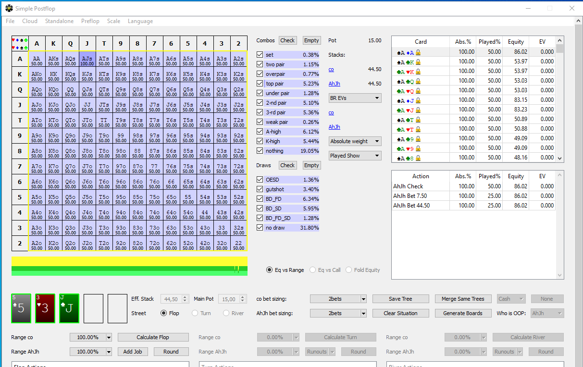Click Merge Same Trees button
This screenshot has width=583, height=367.
tap(463, 299)
